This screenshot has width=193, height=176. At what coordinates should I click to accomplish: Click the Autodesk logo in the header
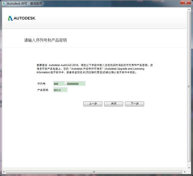pyautogui.click(x=10, y=18)
